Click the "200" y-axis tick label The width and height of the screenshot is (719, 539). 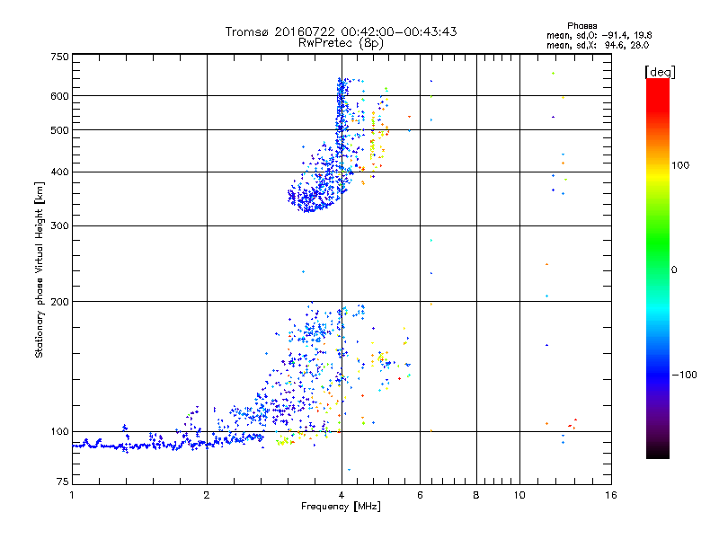[59, 302]
